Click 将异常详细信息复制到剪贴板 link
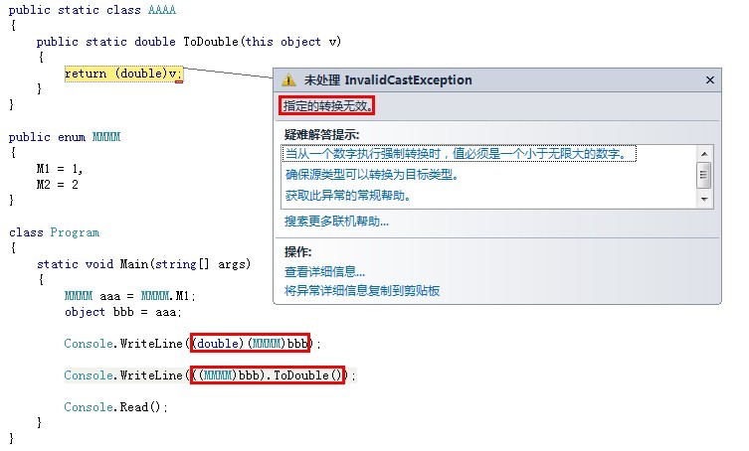749x451 pixels. 362,290
